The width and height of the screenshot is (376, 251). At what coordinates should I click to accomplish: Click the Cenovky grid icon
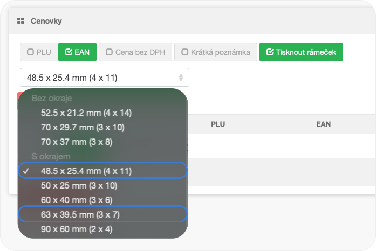pyautogui.click(x=20, y=22)
